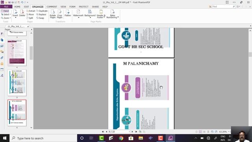Switch to the EDIT ribbon tab
Image resolution: width=252 pixels, height=142 pixels.
(x=26, y=7)
